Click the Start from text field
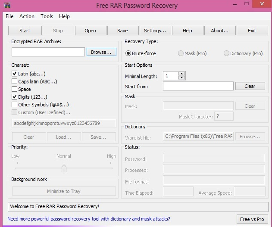Image resolution: width=272 pixels, height=227 pixels. (198, 86)
